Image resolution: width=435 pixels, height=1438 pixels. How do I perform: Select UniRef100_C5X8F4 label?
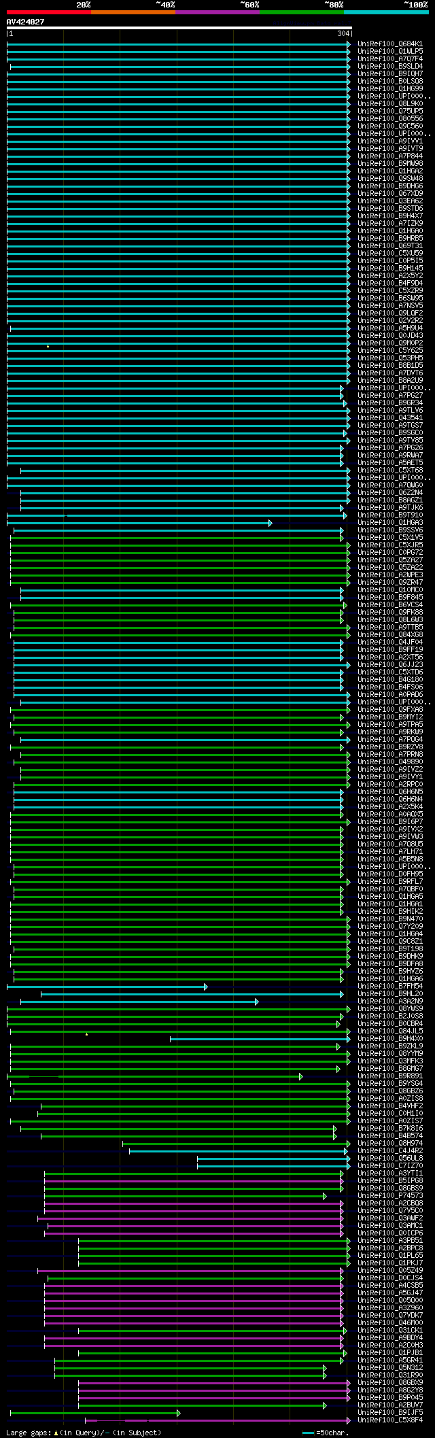(390, 1420)
